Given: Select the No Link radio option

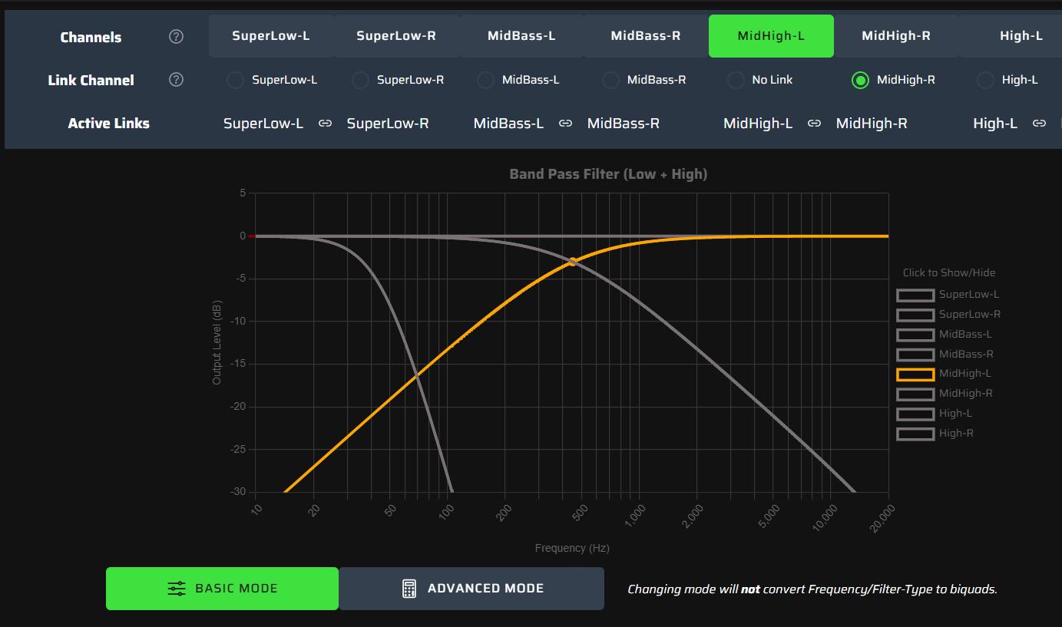Looking at the screenshot, I should click(x=736, y=80).
